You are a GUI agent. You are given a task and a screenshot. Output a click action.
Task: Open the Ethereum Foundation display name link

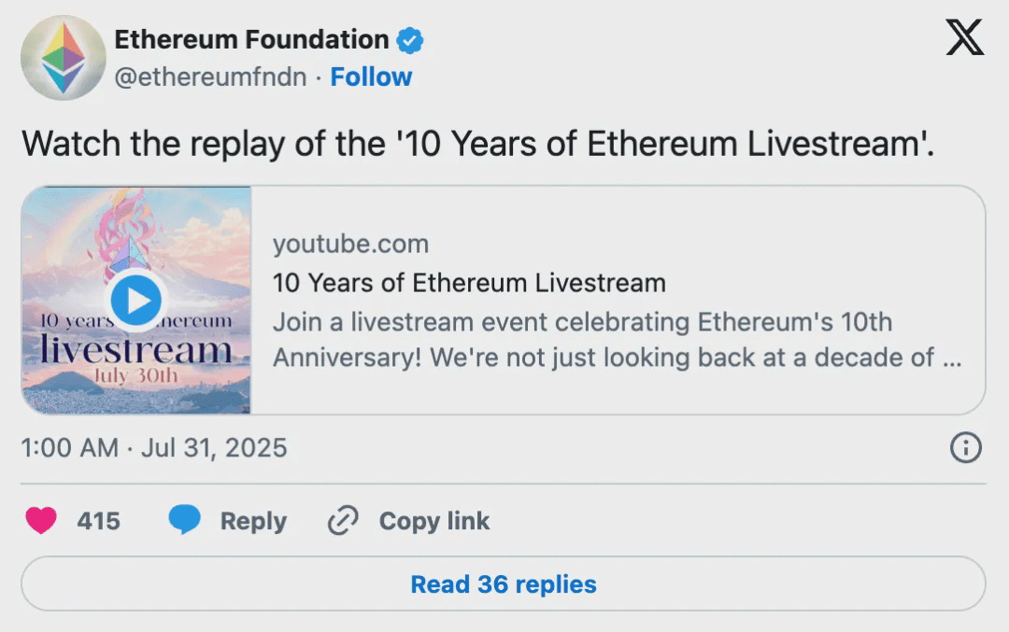click(x=251, y=40)
